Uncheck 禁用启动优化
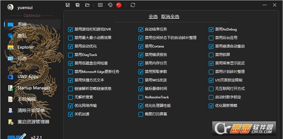Viewport: 283px width, 139px height. tap(70, 46)
